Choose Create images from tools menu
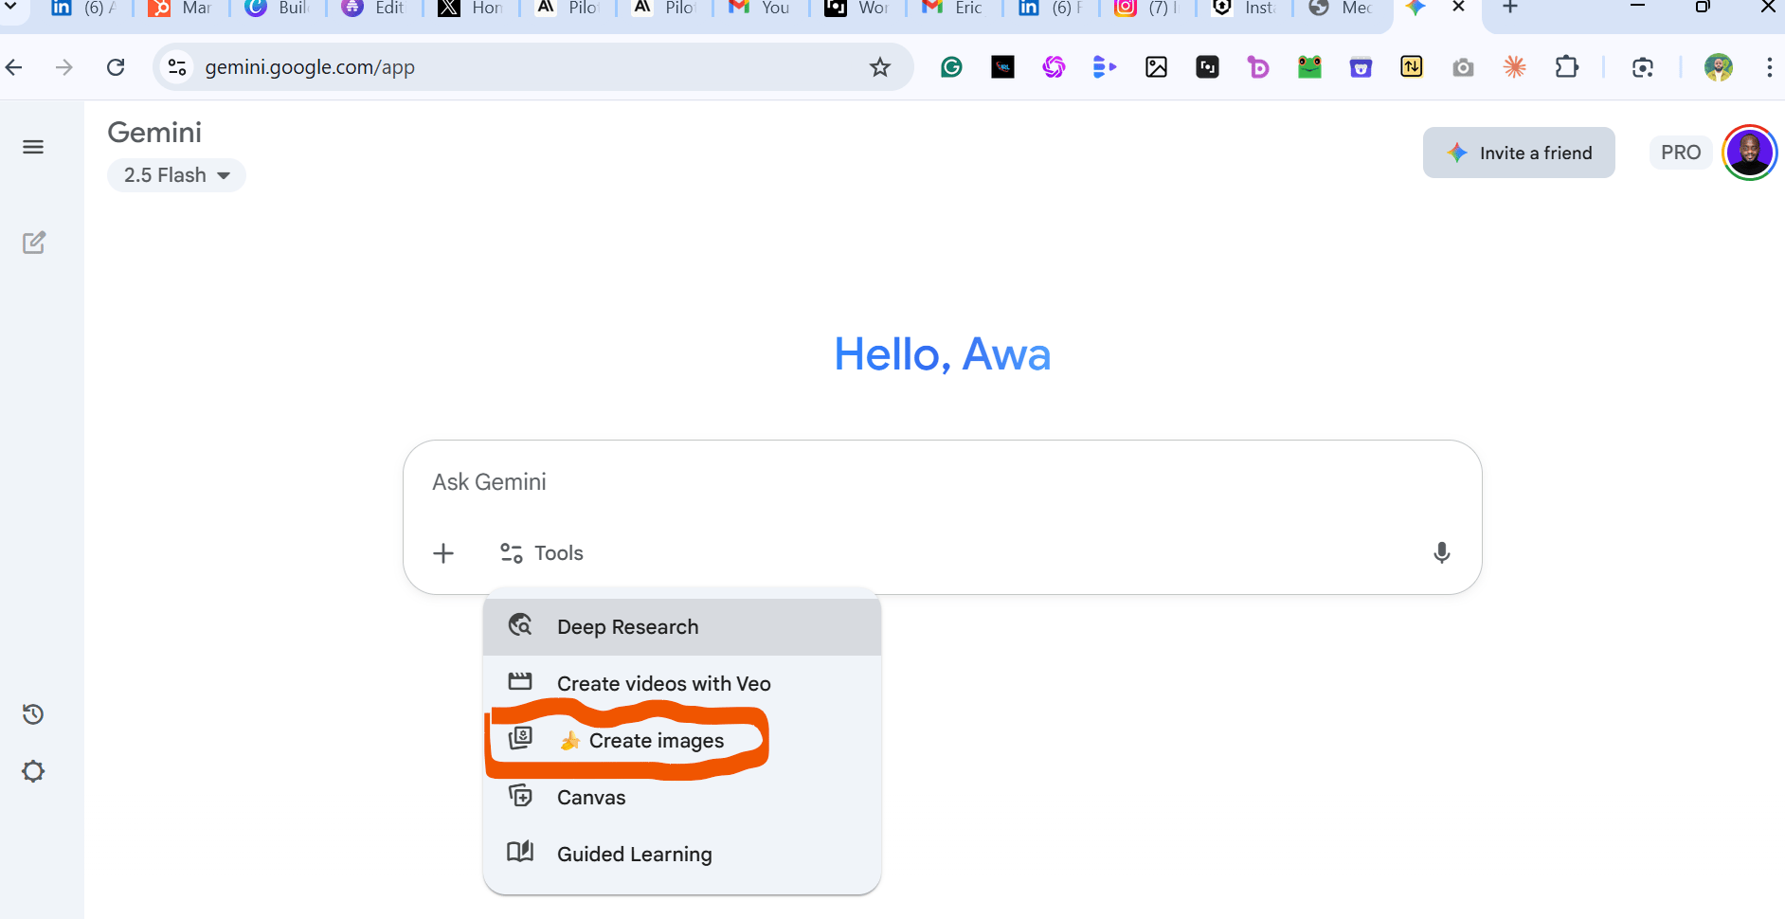 pyautogui.click(x=682, y=741)
